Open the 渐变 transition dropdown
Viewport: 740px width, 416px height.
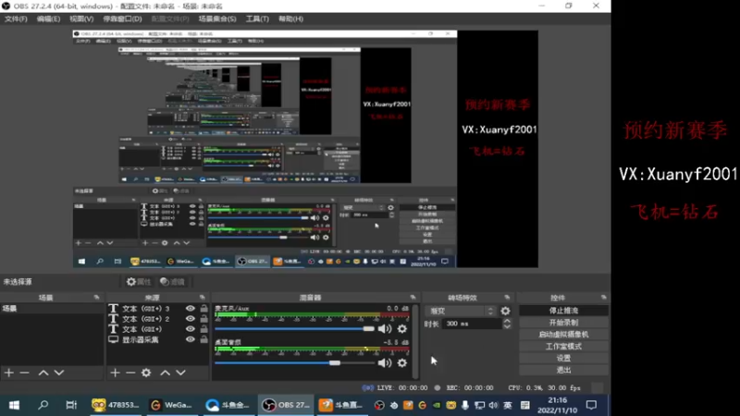click(461, 311)
